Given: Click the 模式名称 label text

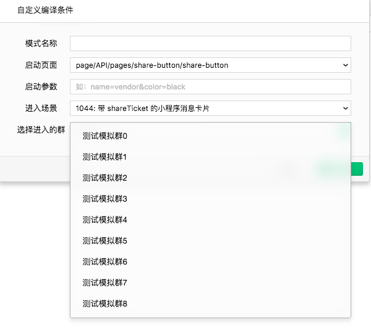Looking at the screenshot, I should (41, 43).
